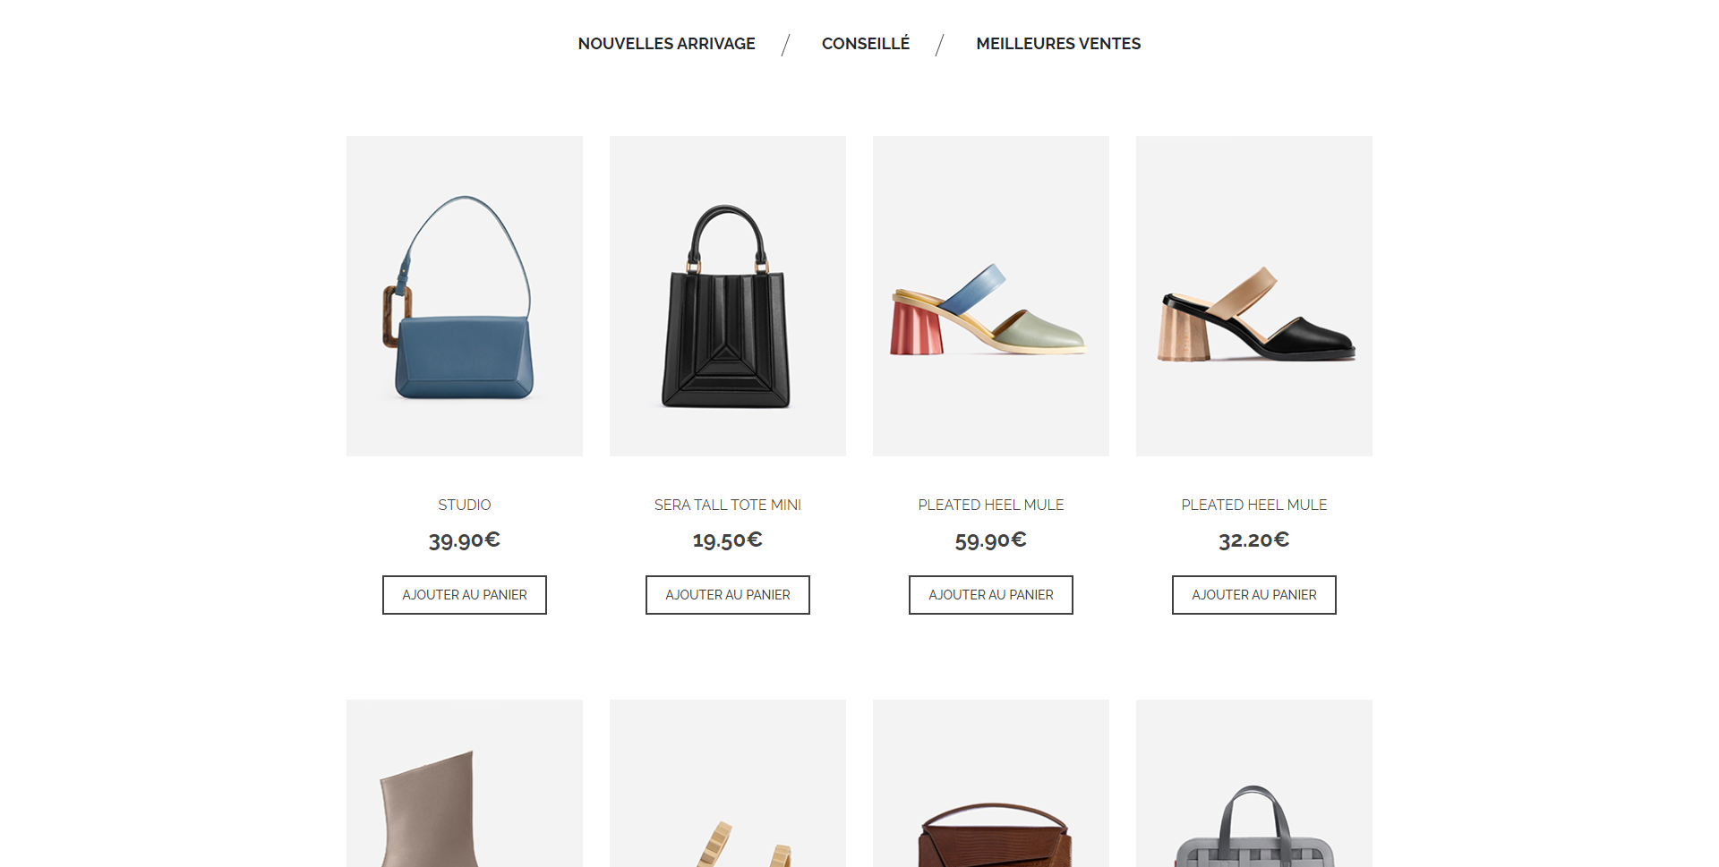Add the Studio bag to the cart

coord(465,595)
